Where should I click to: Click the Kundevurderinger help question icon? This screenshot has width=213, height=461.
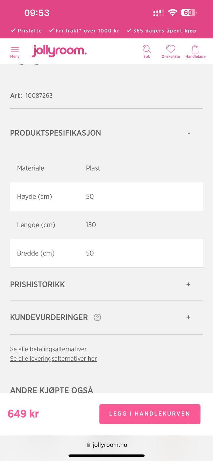click(97, 317)
